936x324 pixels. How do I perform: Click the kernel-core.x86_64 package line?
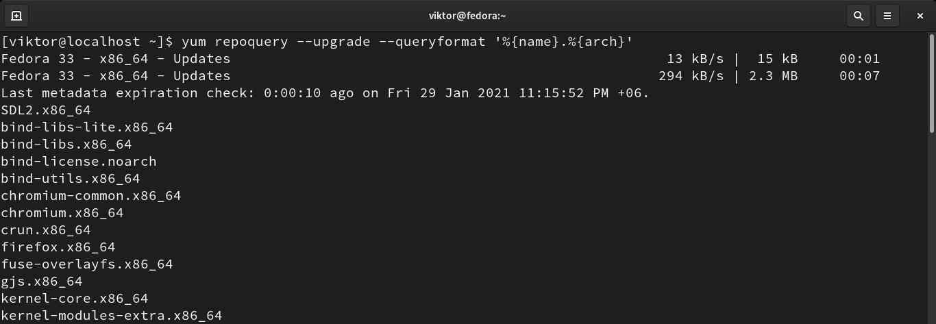pyautogui.click(x=75, y=299)
